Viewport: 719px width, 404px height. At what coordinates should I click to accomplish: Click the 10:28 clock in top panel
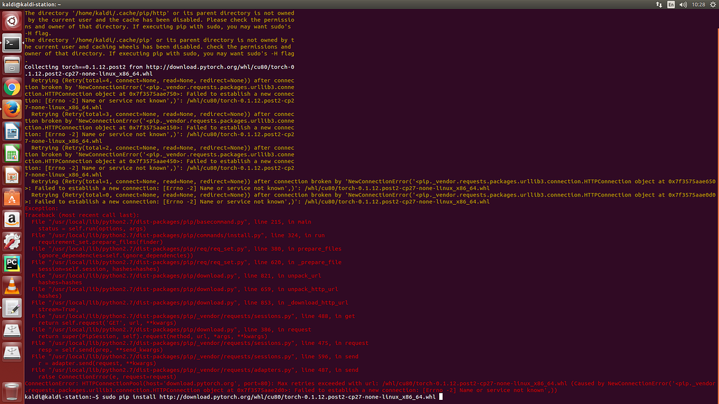tap(697, 4)
